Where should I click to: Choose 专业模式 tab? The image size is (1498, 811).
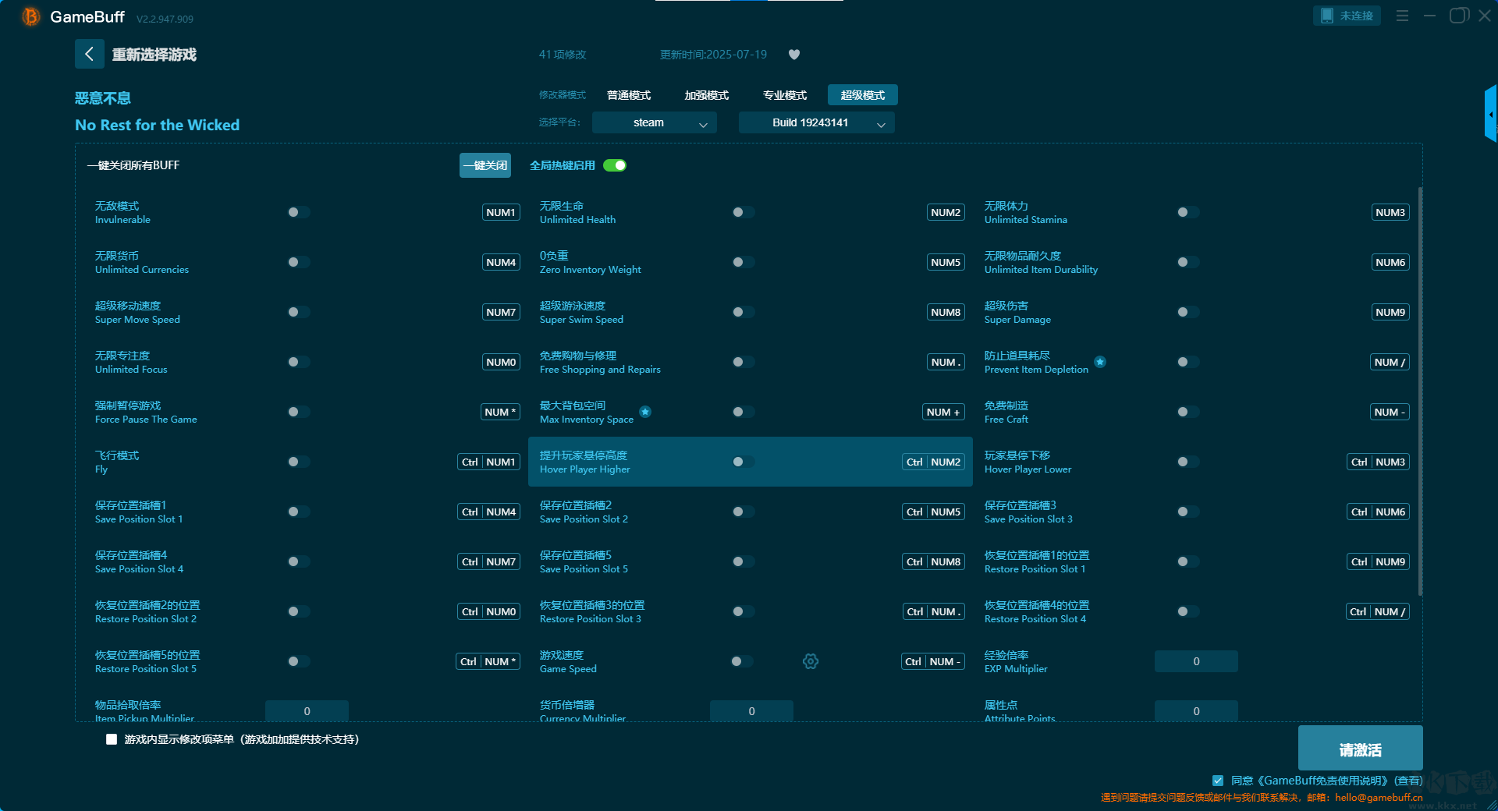tap(785, 95)
